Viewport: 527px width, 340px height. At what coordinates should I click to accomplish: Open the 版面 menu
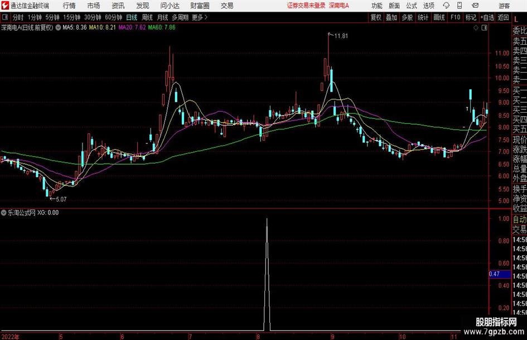pos(394,6)
